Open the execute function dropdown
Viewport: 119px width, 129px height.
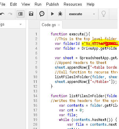point(82,14)
